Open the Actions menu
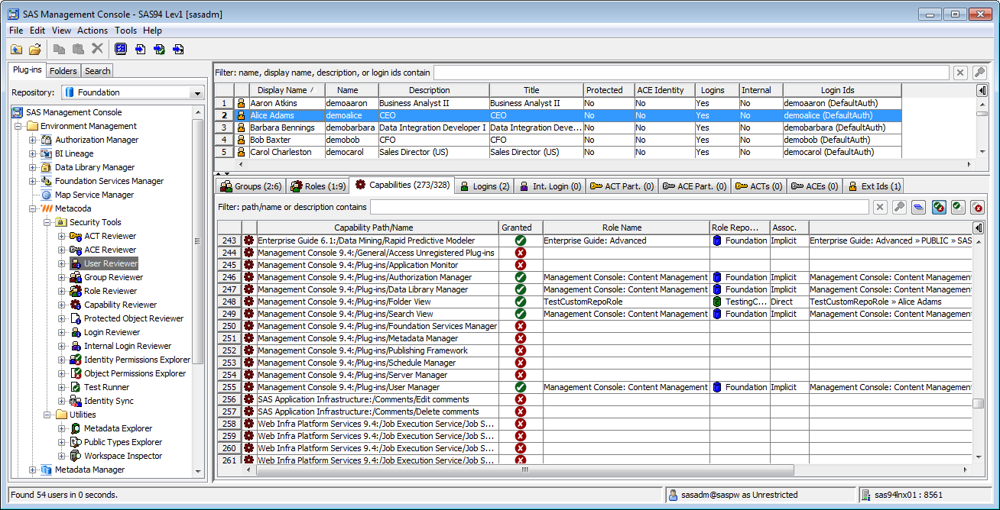This screenshot has width=1000, height=510. [93, 31]
